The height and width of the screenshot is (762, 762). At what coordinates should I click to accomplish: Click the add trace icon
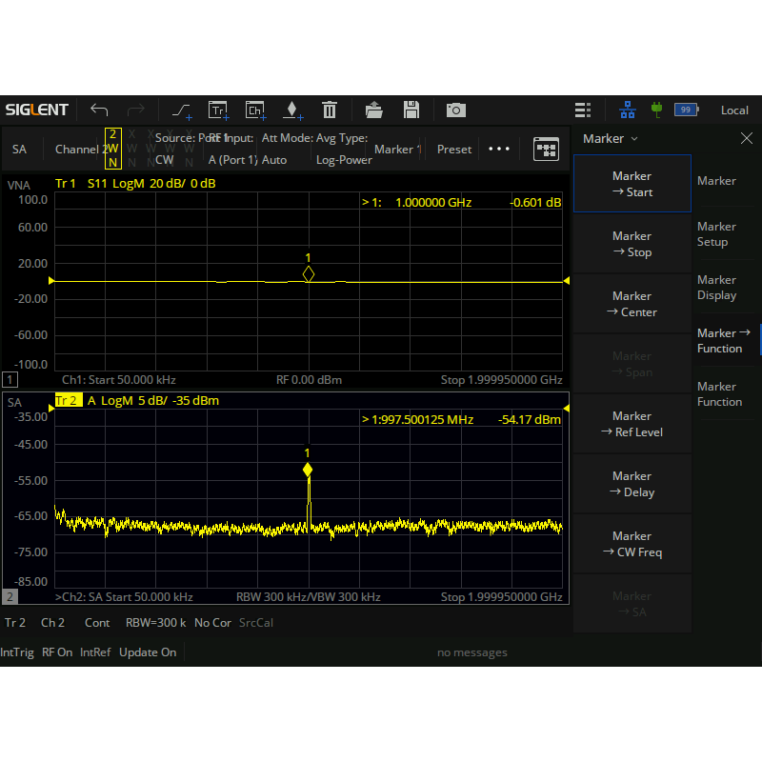point(218,110)
